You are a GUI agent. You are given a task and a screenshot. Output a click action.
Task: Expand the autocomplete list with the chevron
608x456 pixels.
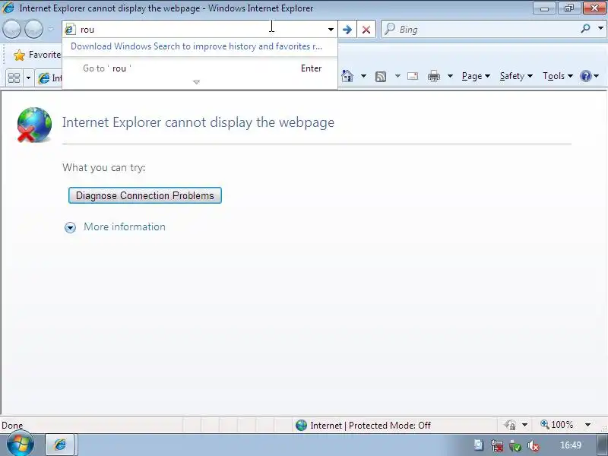(196, 82)
